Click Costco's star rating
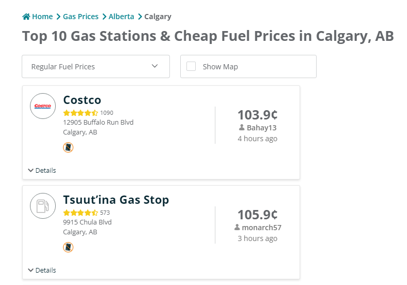Viewport: 407px width, 285px height. click(81, 113)
